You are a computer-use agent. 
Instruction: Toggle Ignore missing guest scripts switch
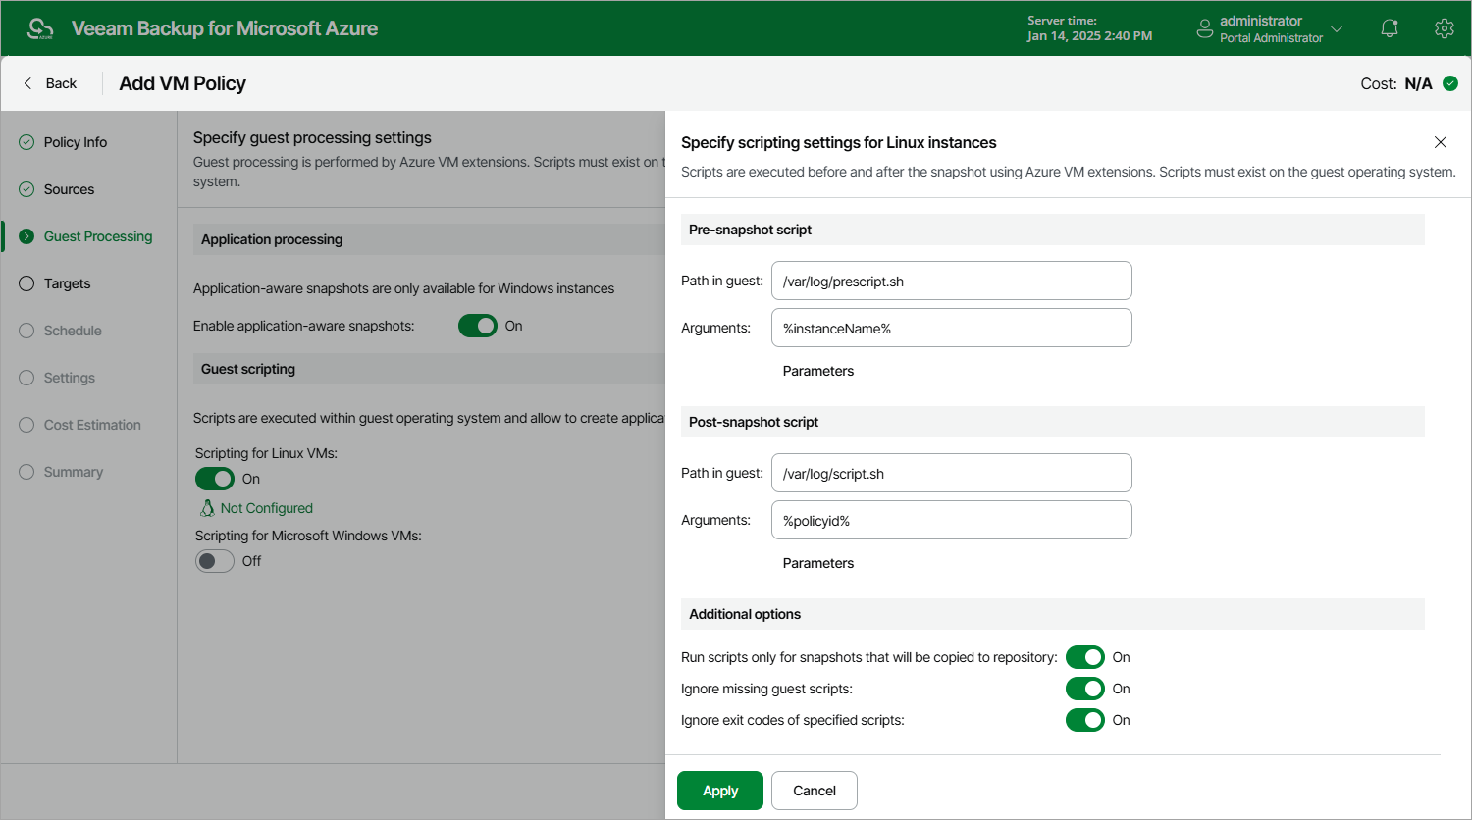click(1085, 689)
